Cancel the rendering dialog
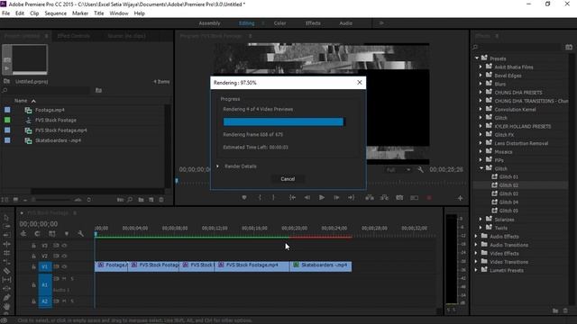The image size is (577, 324). click(288, 179)
